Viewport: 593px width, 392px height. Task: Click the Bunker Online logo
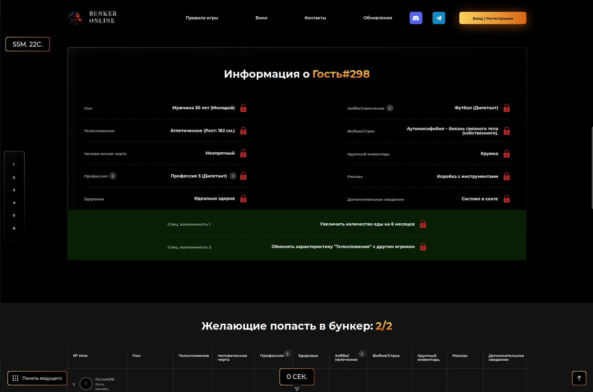pyautogui.click(x=93, y=18)
